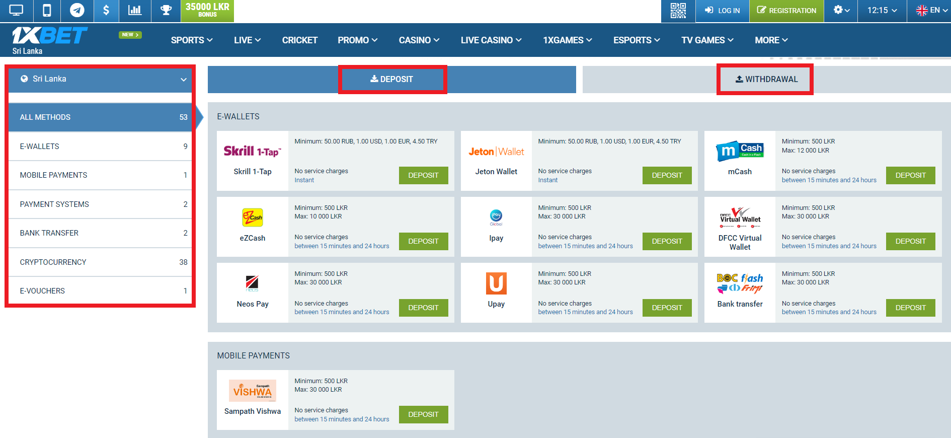The height and width of the screenshot is (438, 951).
Task: Click the Upay logo
Action: [x=496, y=283]
